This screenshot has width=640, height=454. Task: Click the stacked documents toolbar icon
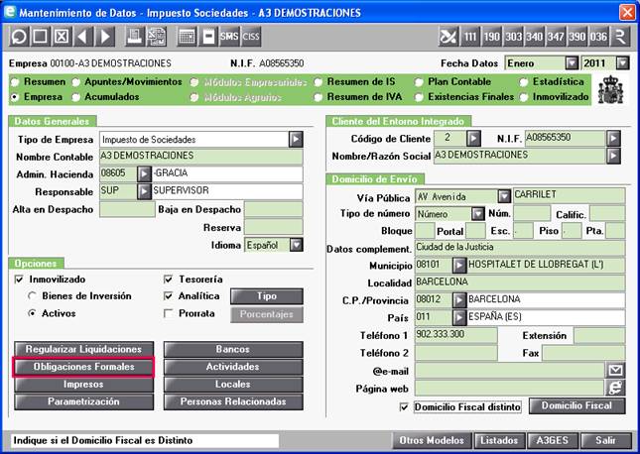(x=157, y=37)
